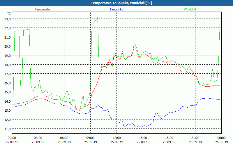Select the 06:00 time axis label
This screenshot has height=145, width=233.
(64, 138)
